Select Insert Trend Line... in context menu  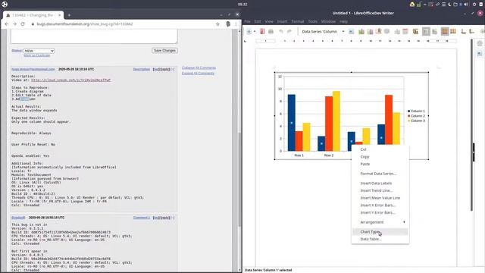pos(380,190)
